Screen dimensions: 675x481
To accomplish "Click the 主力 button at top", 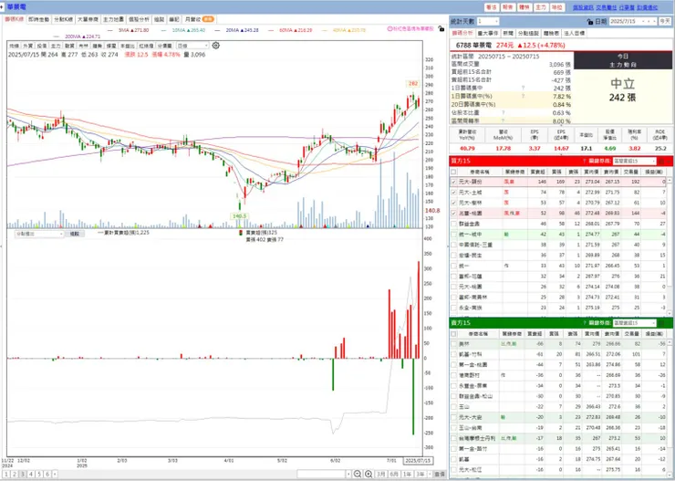I will pos(541,7).
